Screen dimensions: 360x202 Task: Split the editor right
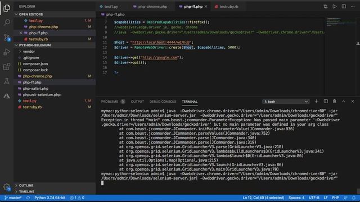click(x=344, y=7)
